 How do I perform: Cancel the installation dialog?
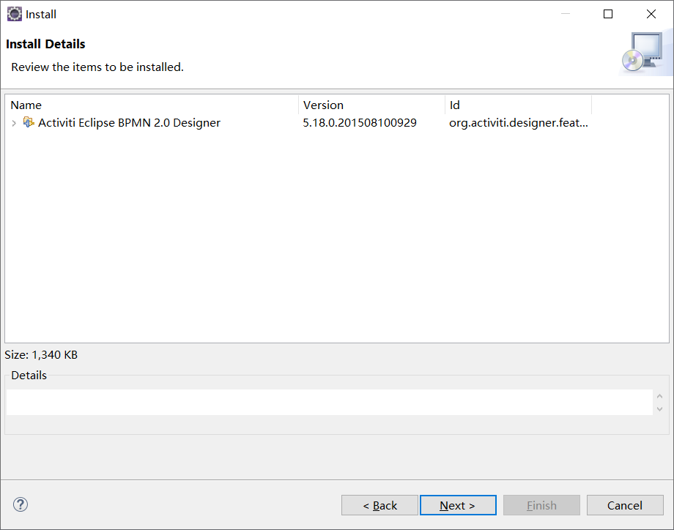click(625, 505)
